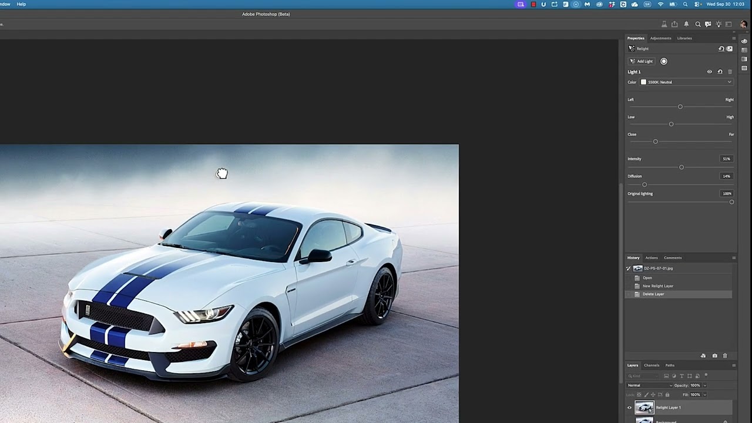Click the Diffusion value field showing 14%
The width and height of the screenshot is (752, 423).
click(726, 176)
